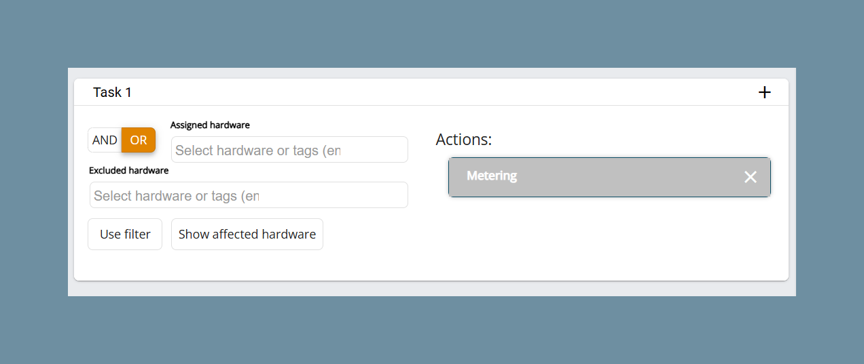Click the AND/OR toggle group
This screenshot has height=364, width=864.
pyautogui.click(x=122, y=140)
